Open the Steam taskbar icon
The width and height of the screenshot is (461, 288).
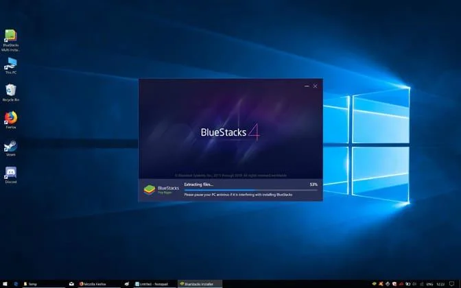[127, 284]
